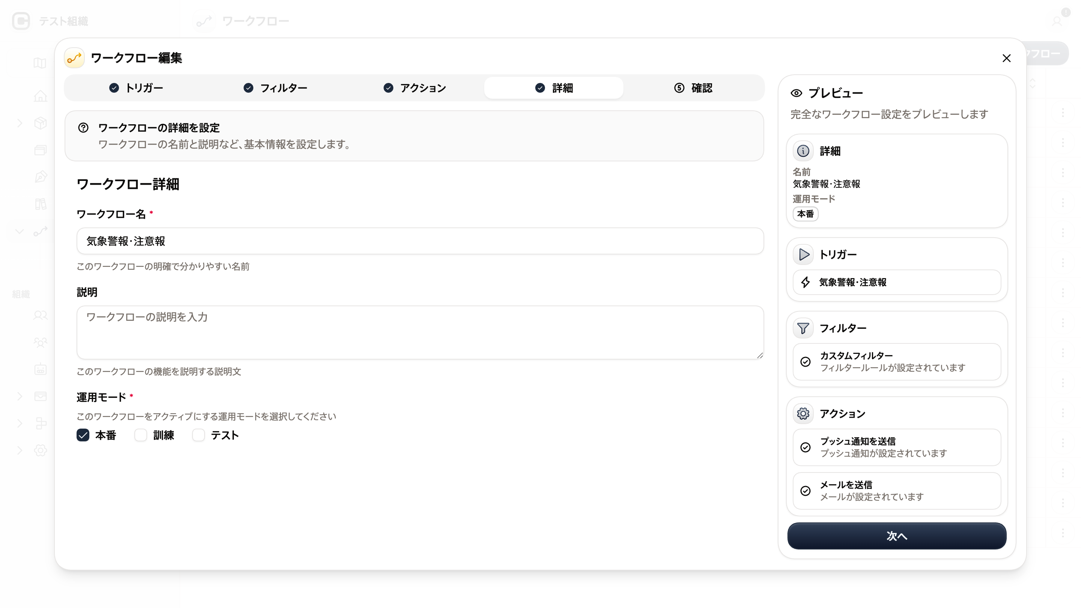Image resolution: width=1081 pixels, height=608 pixels.
Task: Click the メールを送信 check icon
Action: pos(805,491)
